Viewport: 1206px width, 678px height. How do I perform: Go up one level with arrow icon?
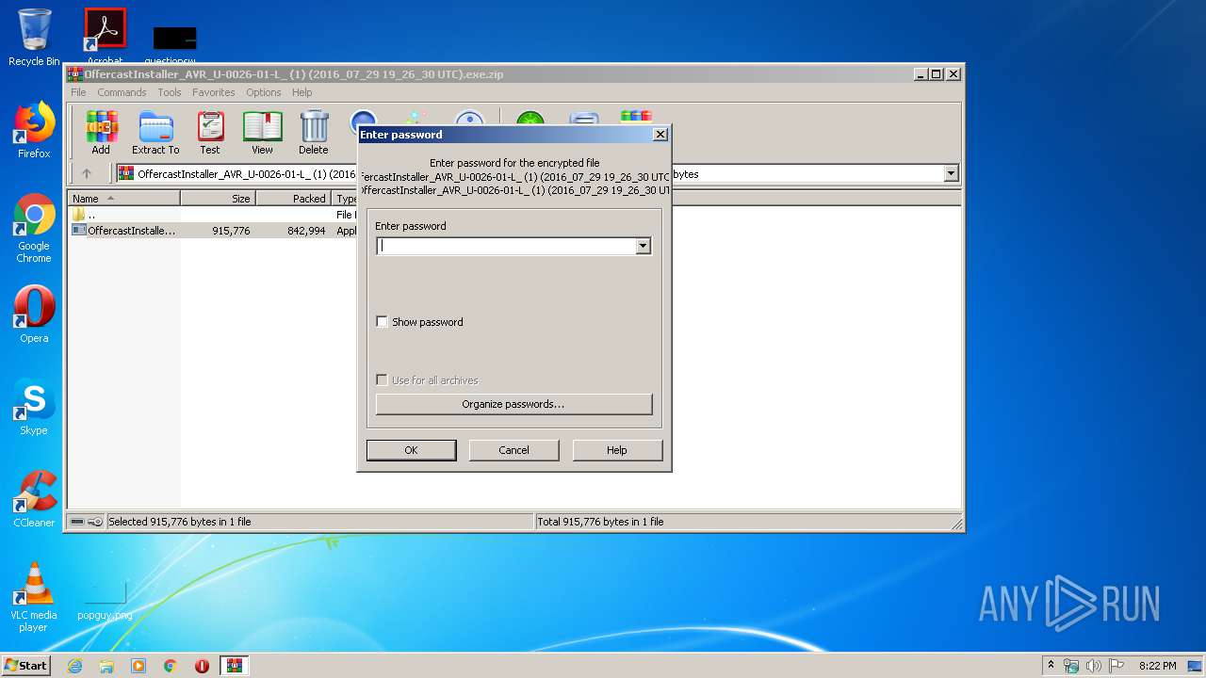[87, 173]
